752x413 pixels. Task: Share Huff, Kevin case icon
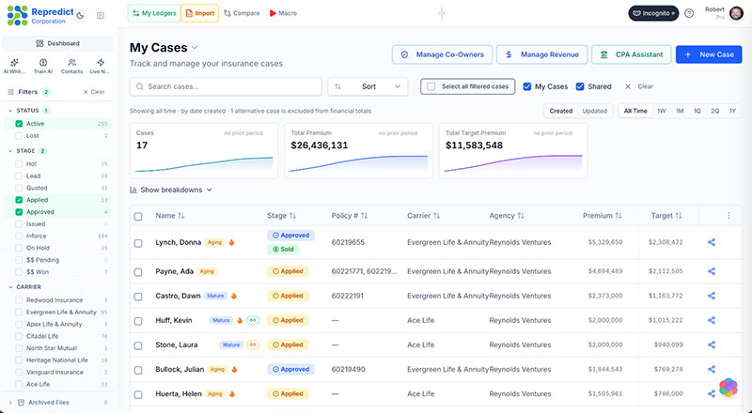[712, 320]
